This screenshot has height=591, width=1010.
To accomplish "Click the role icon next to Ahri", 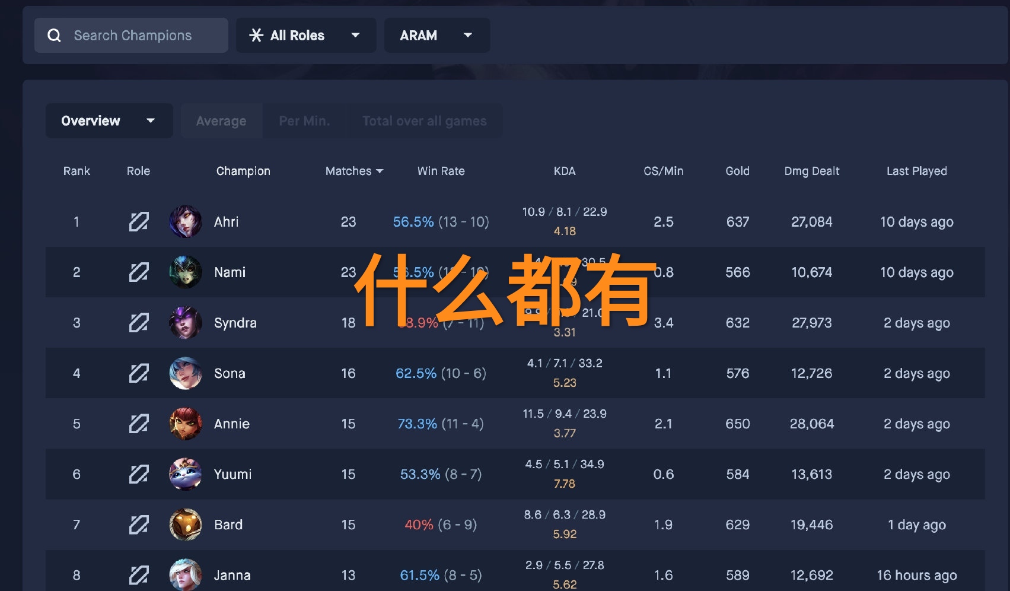I will tap(138, 221).
